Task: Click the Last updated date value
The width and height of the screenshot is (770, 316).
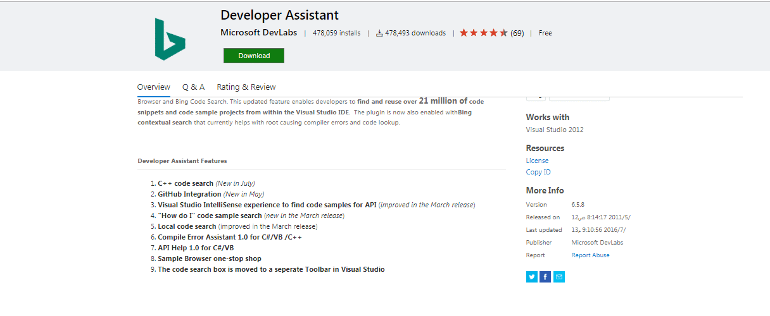Action: 598,230
